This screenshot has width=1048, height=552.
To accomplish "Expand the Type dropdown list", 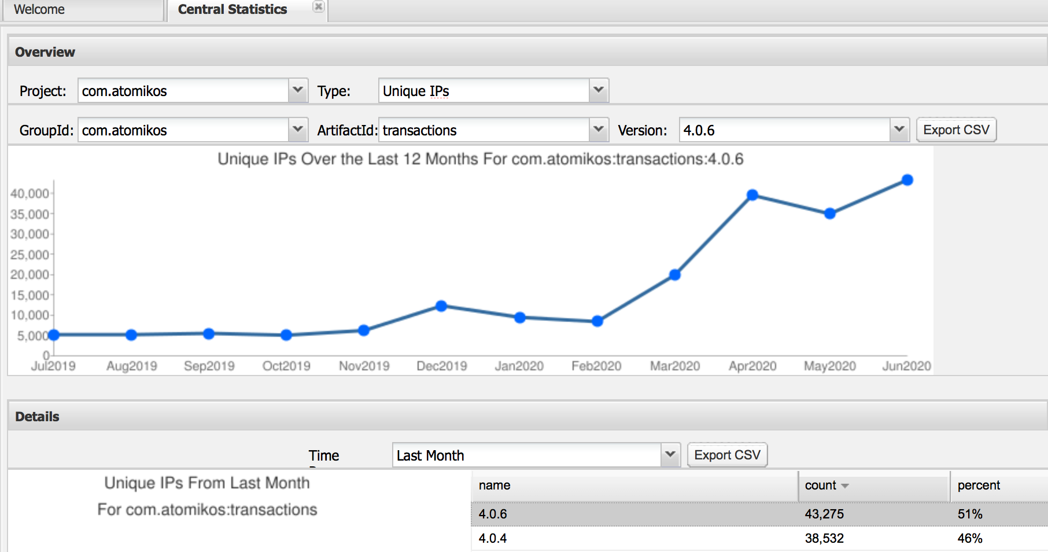I will (598, 90).
